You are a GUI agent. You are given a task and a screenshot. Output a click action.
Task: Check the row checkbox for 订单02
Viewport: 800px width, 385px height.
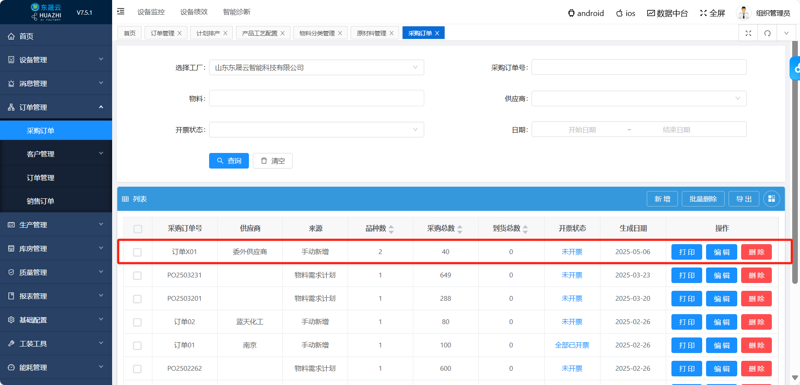point(137,322)
